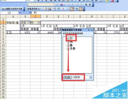Click the Name Box showing C3
The width and height of the screenshot is (128, 99).
click(x=9, y=13)
